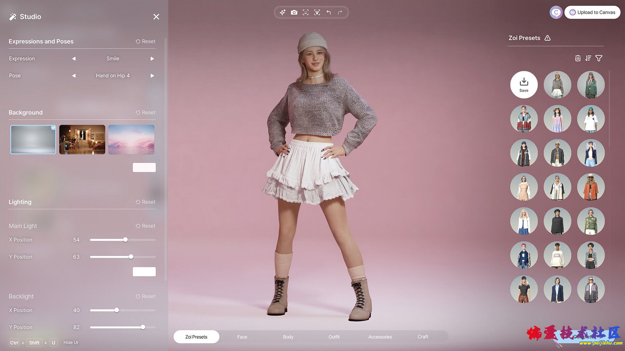The width and height of the screenshot is (625, 351).
Task: Take a photo with the camera icon
Action: [x=294, y=12]
